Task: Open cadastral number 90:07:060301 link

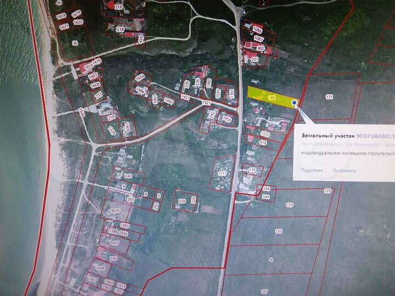Action: click(375, 134)
